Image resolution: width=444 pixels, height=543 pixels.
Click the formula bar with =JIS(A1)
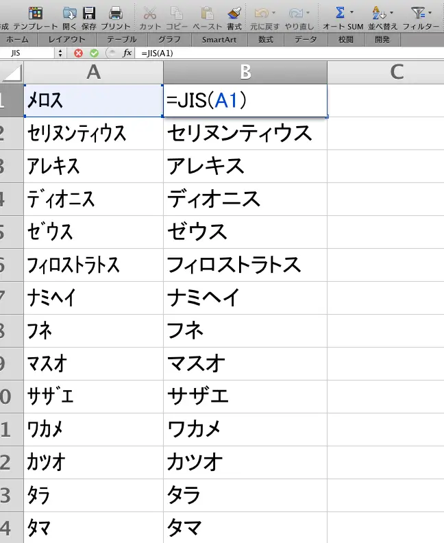tap(291, 53)
